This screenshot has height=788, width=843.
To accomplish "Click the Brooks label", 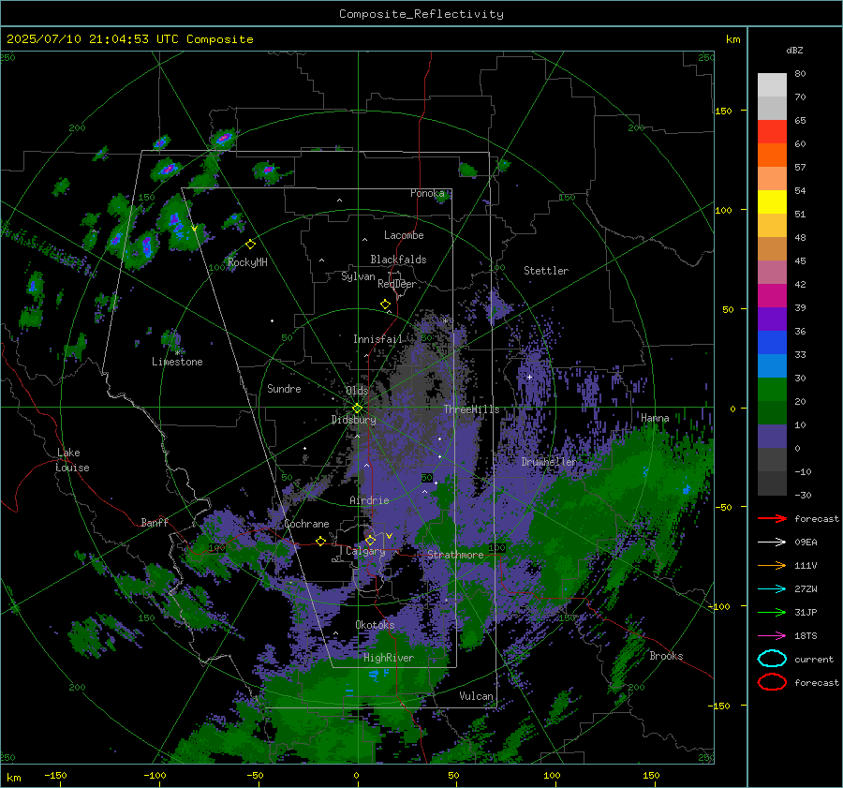I will pos(666,656).
